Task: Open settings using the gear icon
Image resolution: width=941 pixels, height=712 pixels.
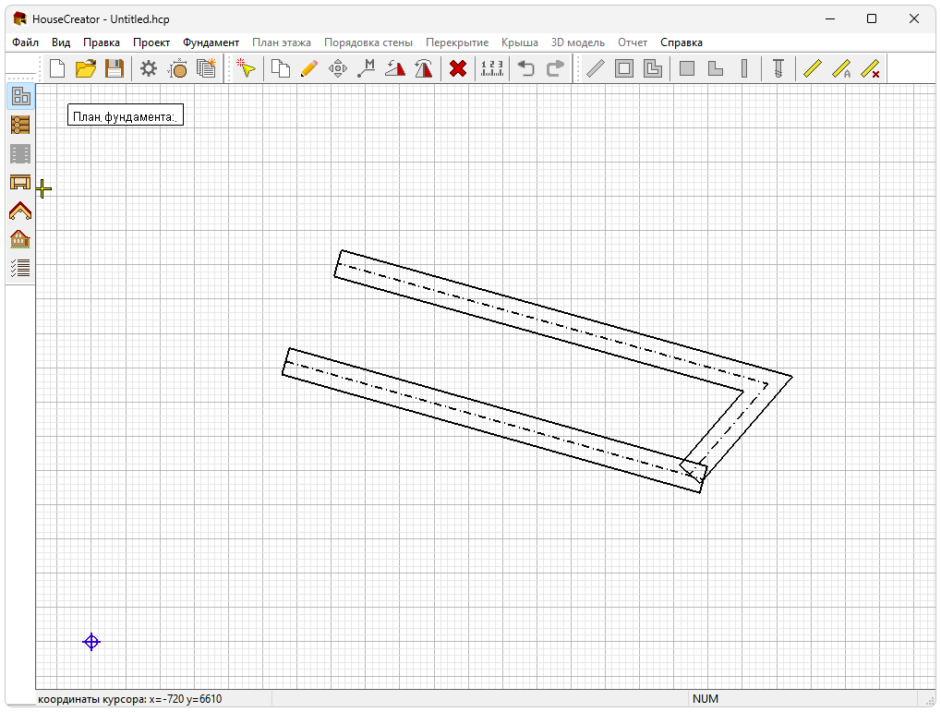Action: (x=149, y=68)
